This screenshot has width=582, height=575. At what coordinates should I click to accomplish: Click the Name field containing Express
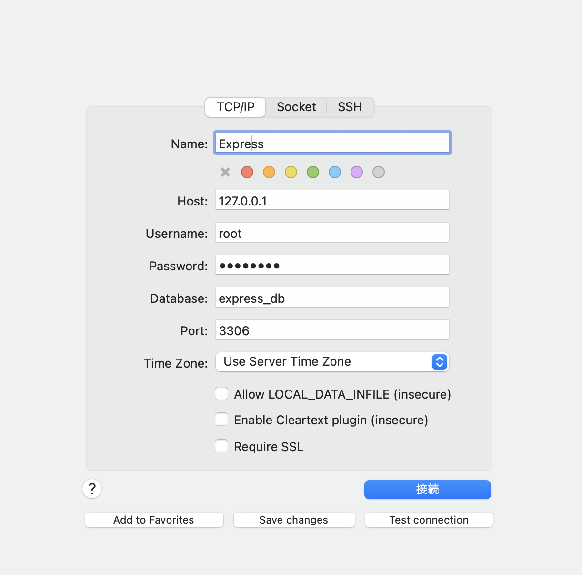[332, 143]
